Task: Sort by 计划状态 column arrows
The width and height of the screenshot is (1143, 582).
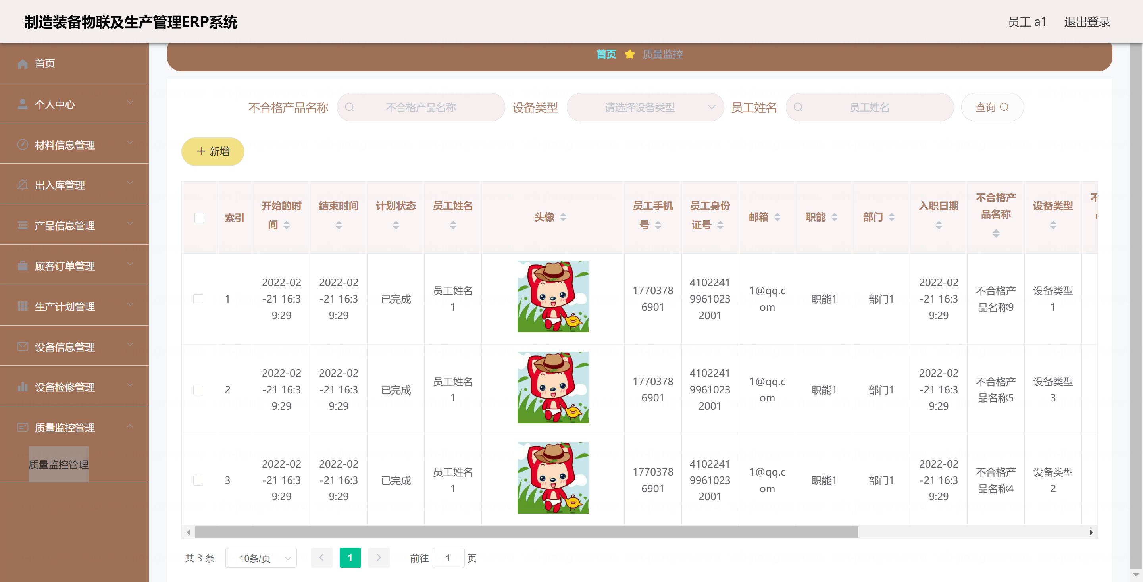Action: coord(396,225)
